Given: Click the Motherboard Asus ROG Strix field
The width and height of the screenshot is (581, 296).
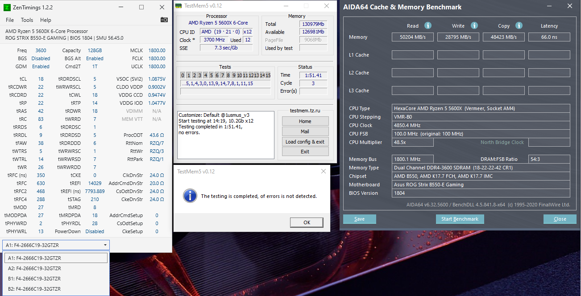Looking at the screenshot, I should coord(481,185).
